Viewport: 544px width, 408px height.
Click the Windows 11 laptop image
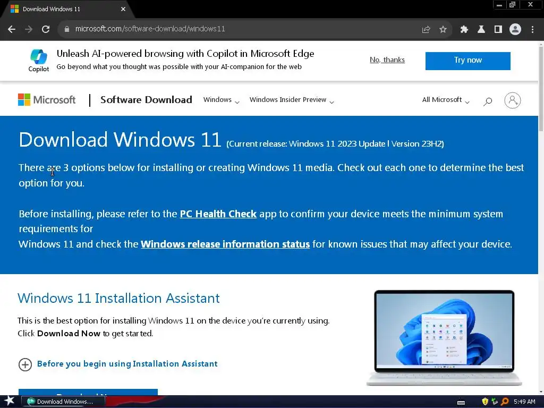click(444, 337)
